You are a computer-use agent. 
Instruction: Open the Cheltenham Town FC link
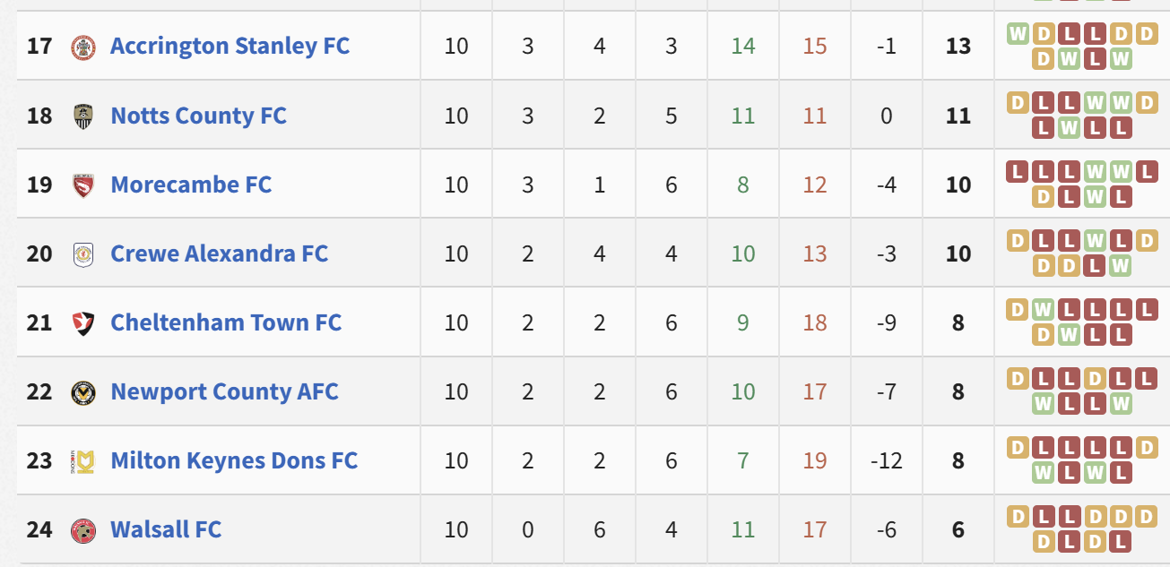click(226, 322)
